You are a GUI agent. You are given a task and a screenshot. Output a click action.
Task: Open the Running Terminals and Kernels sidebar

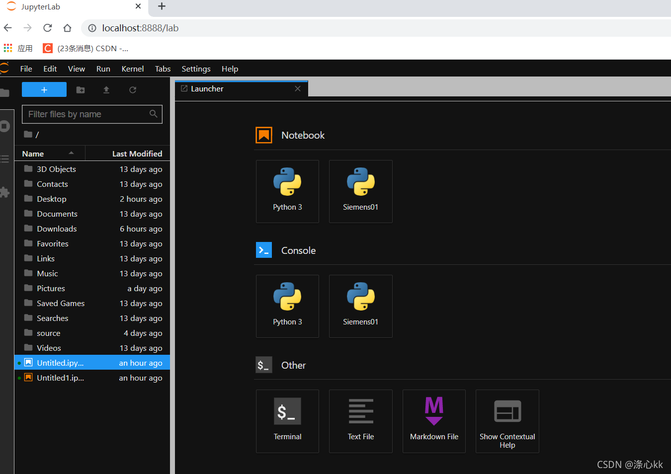pos(4,126)
